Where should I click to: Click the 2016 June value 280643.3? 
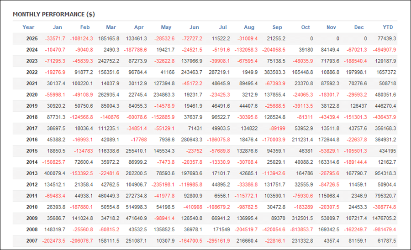coord(192,140)
